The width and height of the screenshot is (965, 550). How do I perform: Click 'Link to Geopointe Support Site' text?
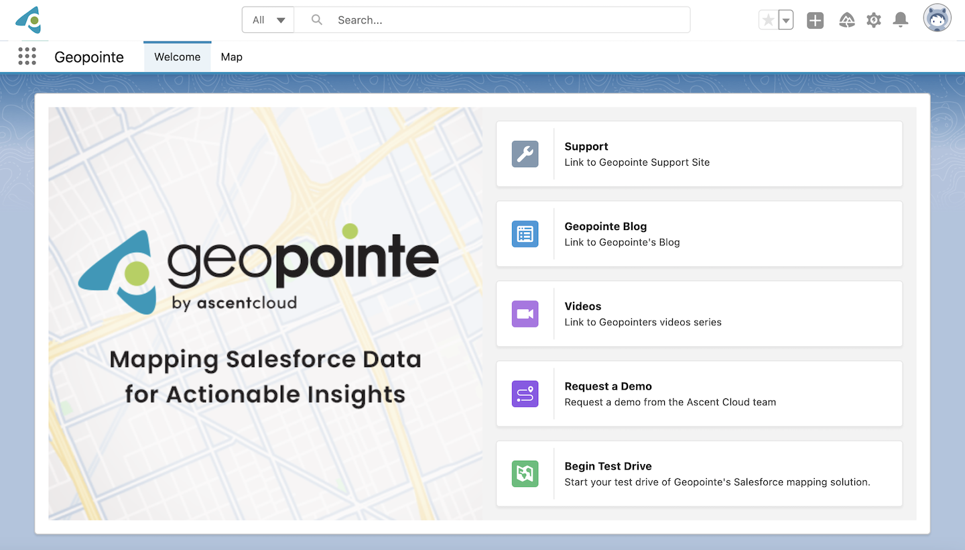pos(637,162)
